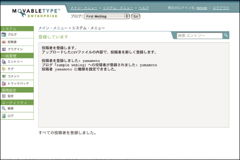The height and width of the screenshot is (160, 240).
Task: Click the 検索 magnifier icon in sidebar
Action: (4, 109)
